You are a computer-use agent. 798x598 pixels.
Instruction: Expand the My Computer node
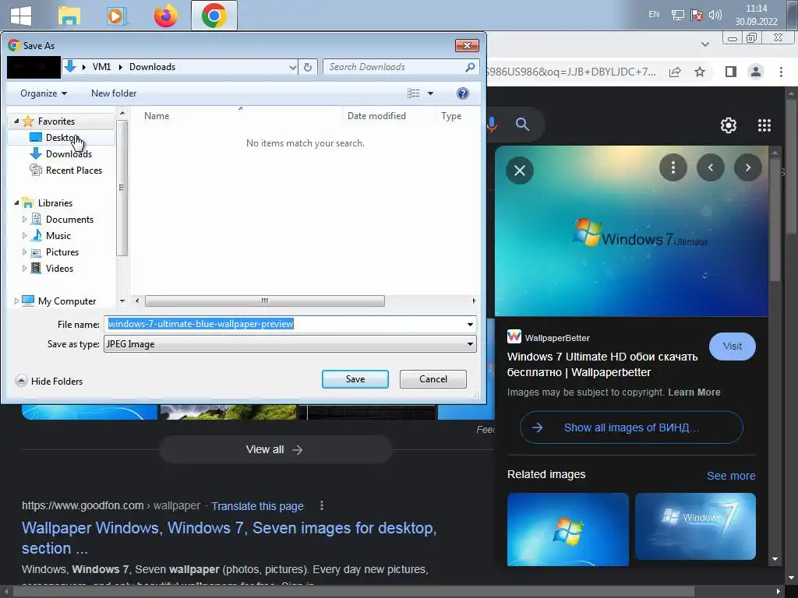pyautogui.click(x=16, y=301)
